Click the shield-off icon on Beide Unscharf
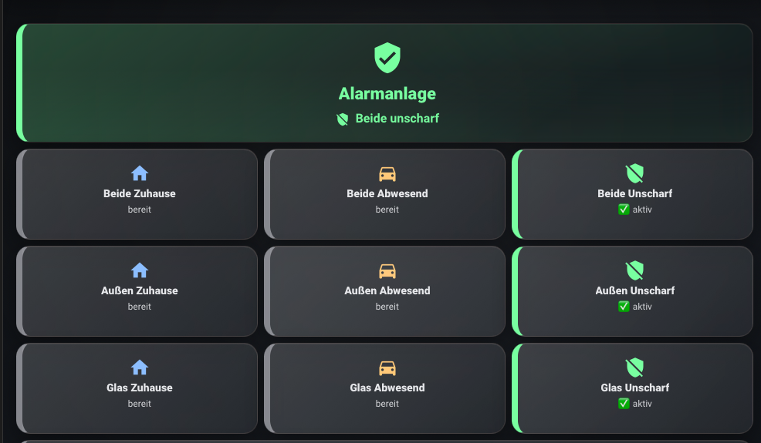 (x=634, y=173)
